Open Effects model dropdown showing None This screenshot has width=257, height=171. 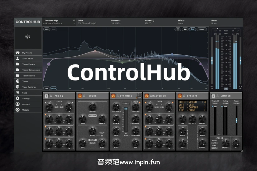tap(180, 23)
